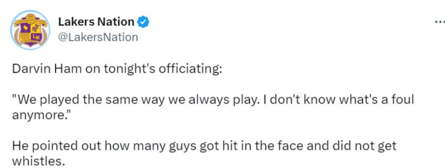445x168 pixels.
Task: Click the LN letters in the logo
Action: [36, 37]
